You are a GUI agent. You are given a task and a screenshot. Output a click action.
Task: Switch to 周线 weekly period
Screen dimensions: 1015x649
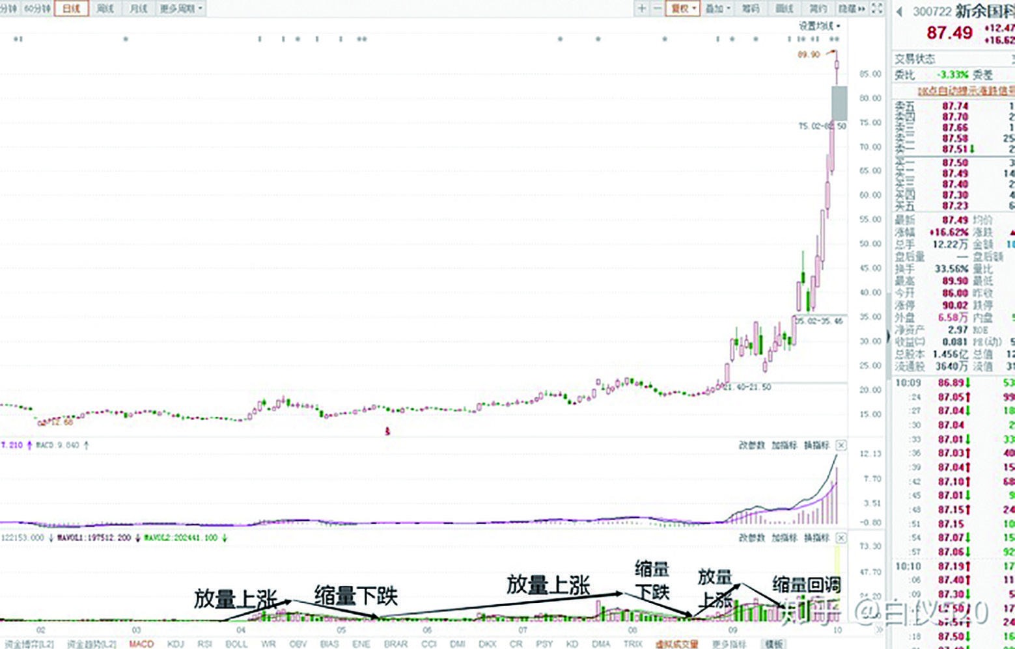tap(105, 8)
